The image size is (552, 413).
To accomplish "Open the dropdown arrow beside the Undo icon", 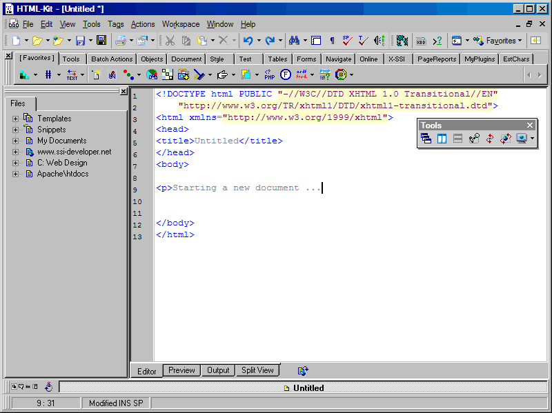I will (259, 41).
